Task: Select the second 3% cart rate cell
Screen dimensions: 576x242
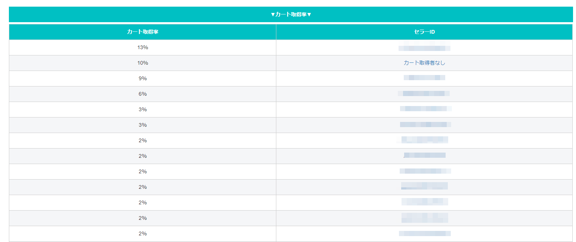Action: tap(143, 125)
